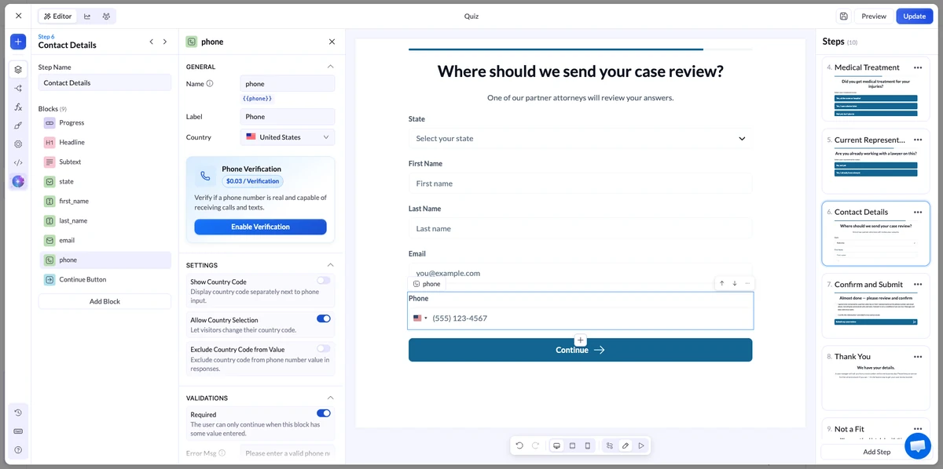The height and width of the screenshot is (469, 943).
Task: Click the save disk icon near Preview
Action: pyautogui.click(x=843, y=16)
